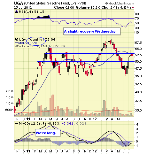
Task: Click the black MACD line legend marker
Action: click(x=17, y=124)
